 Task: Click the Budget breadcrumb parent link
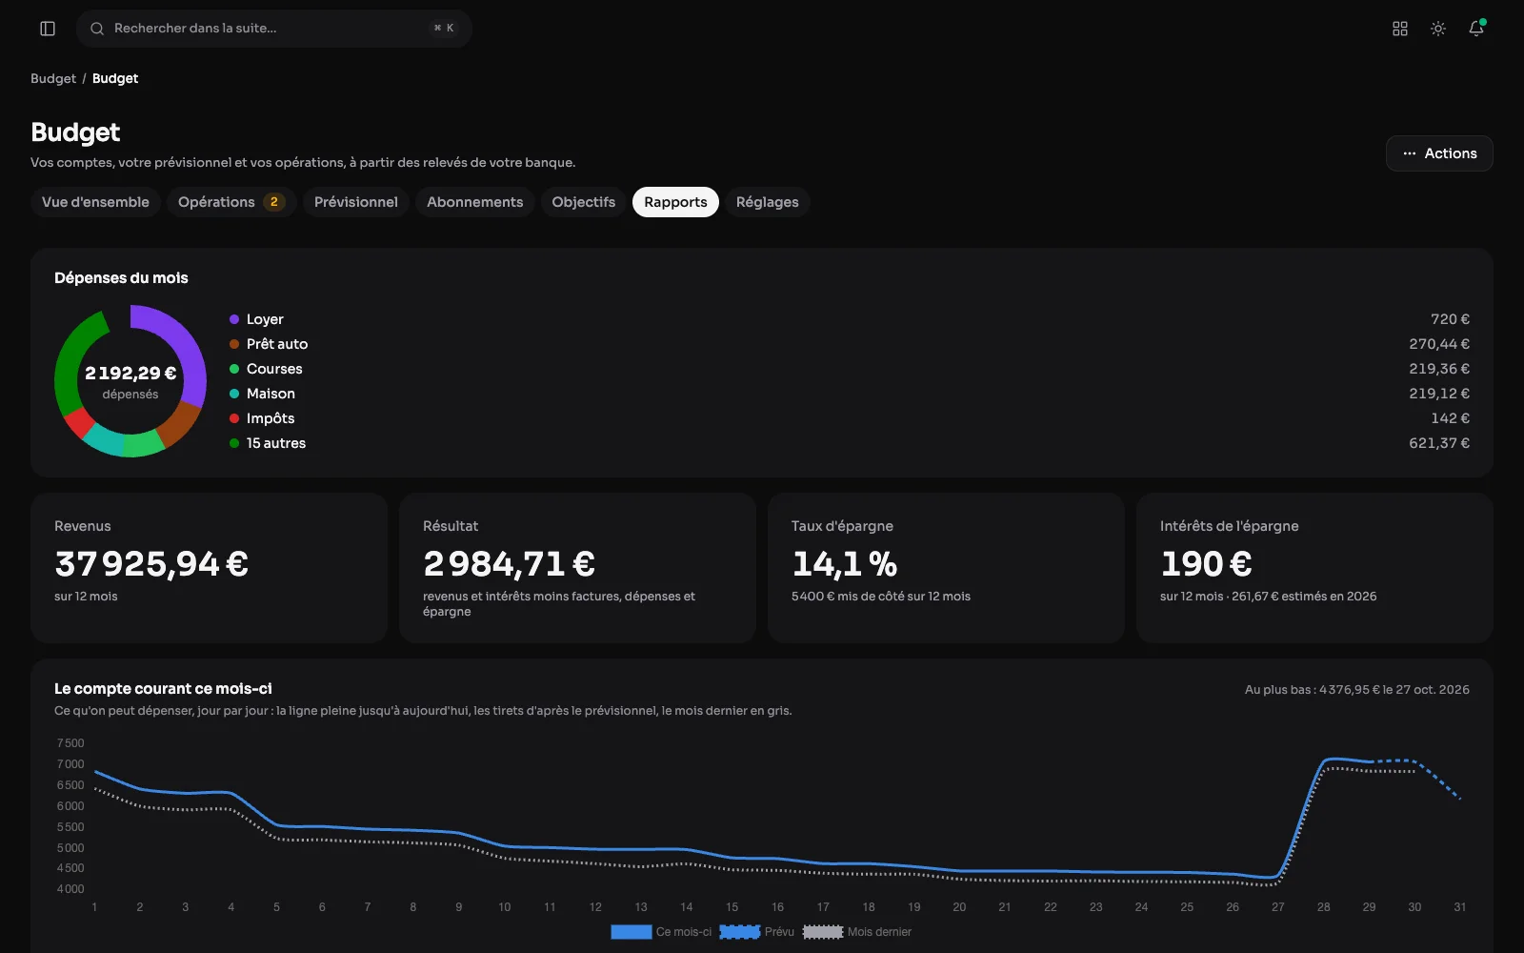pyautogui.click(x=53, y=78)
